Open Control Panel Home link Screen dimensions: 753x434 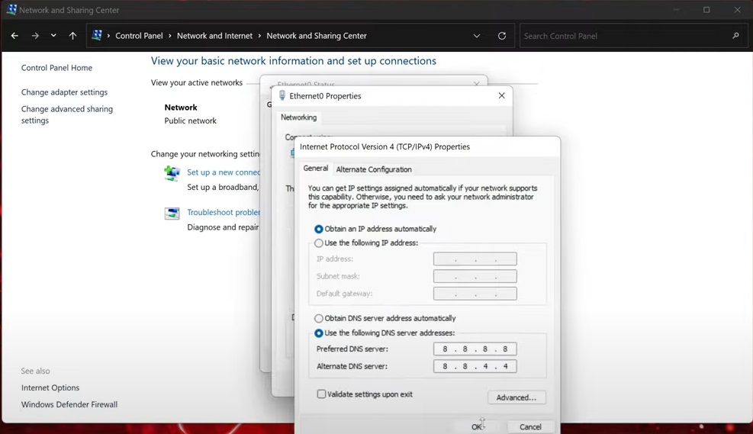pos(56,68)
